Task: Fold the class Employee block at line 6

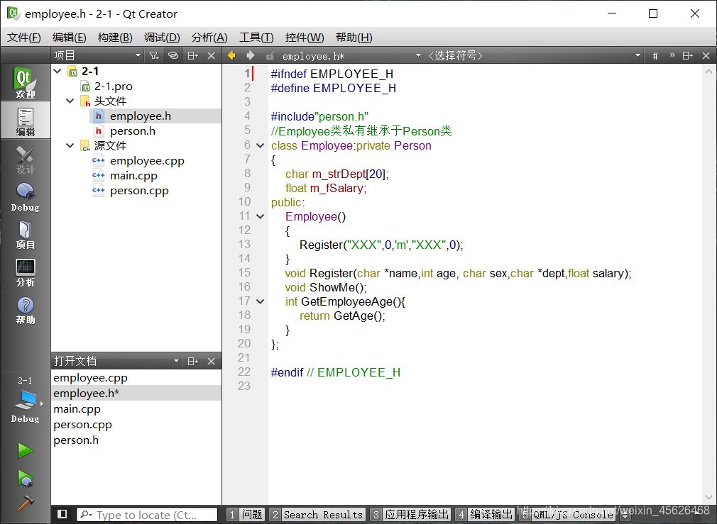Action: coord(261,146)
